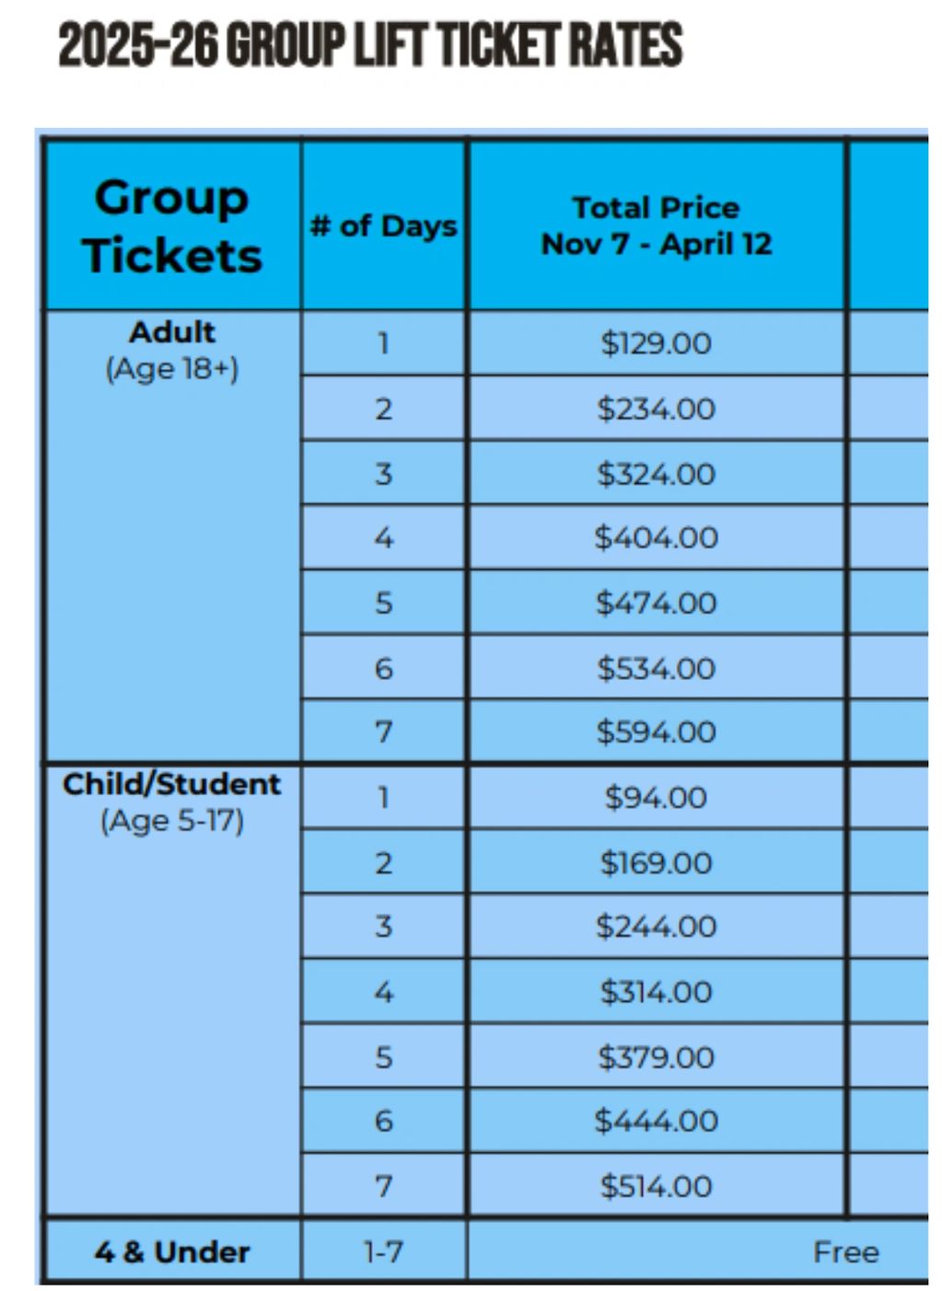Select the 4 & Under row label

(172, 1252)
